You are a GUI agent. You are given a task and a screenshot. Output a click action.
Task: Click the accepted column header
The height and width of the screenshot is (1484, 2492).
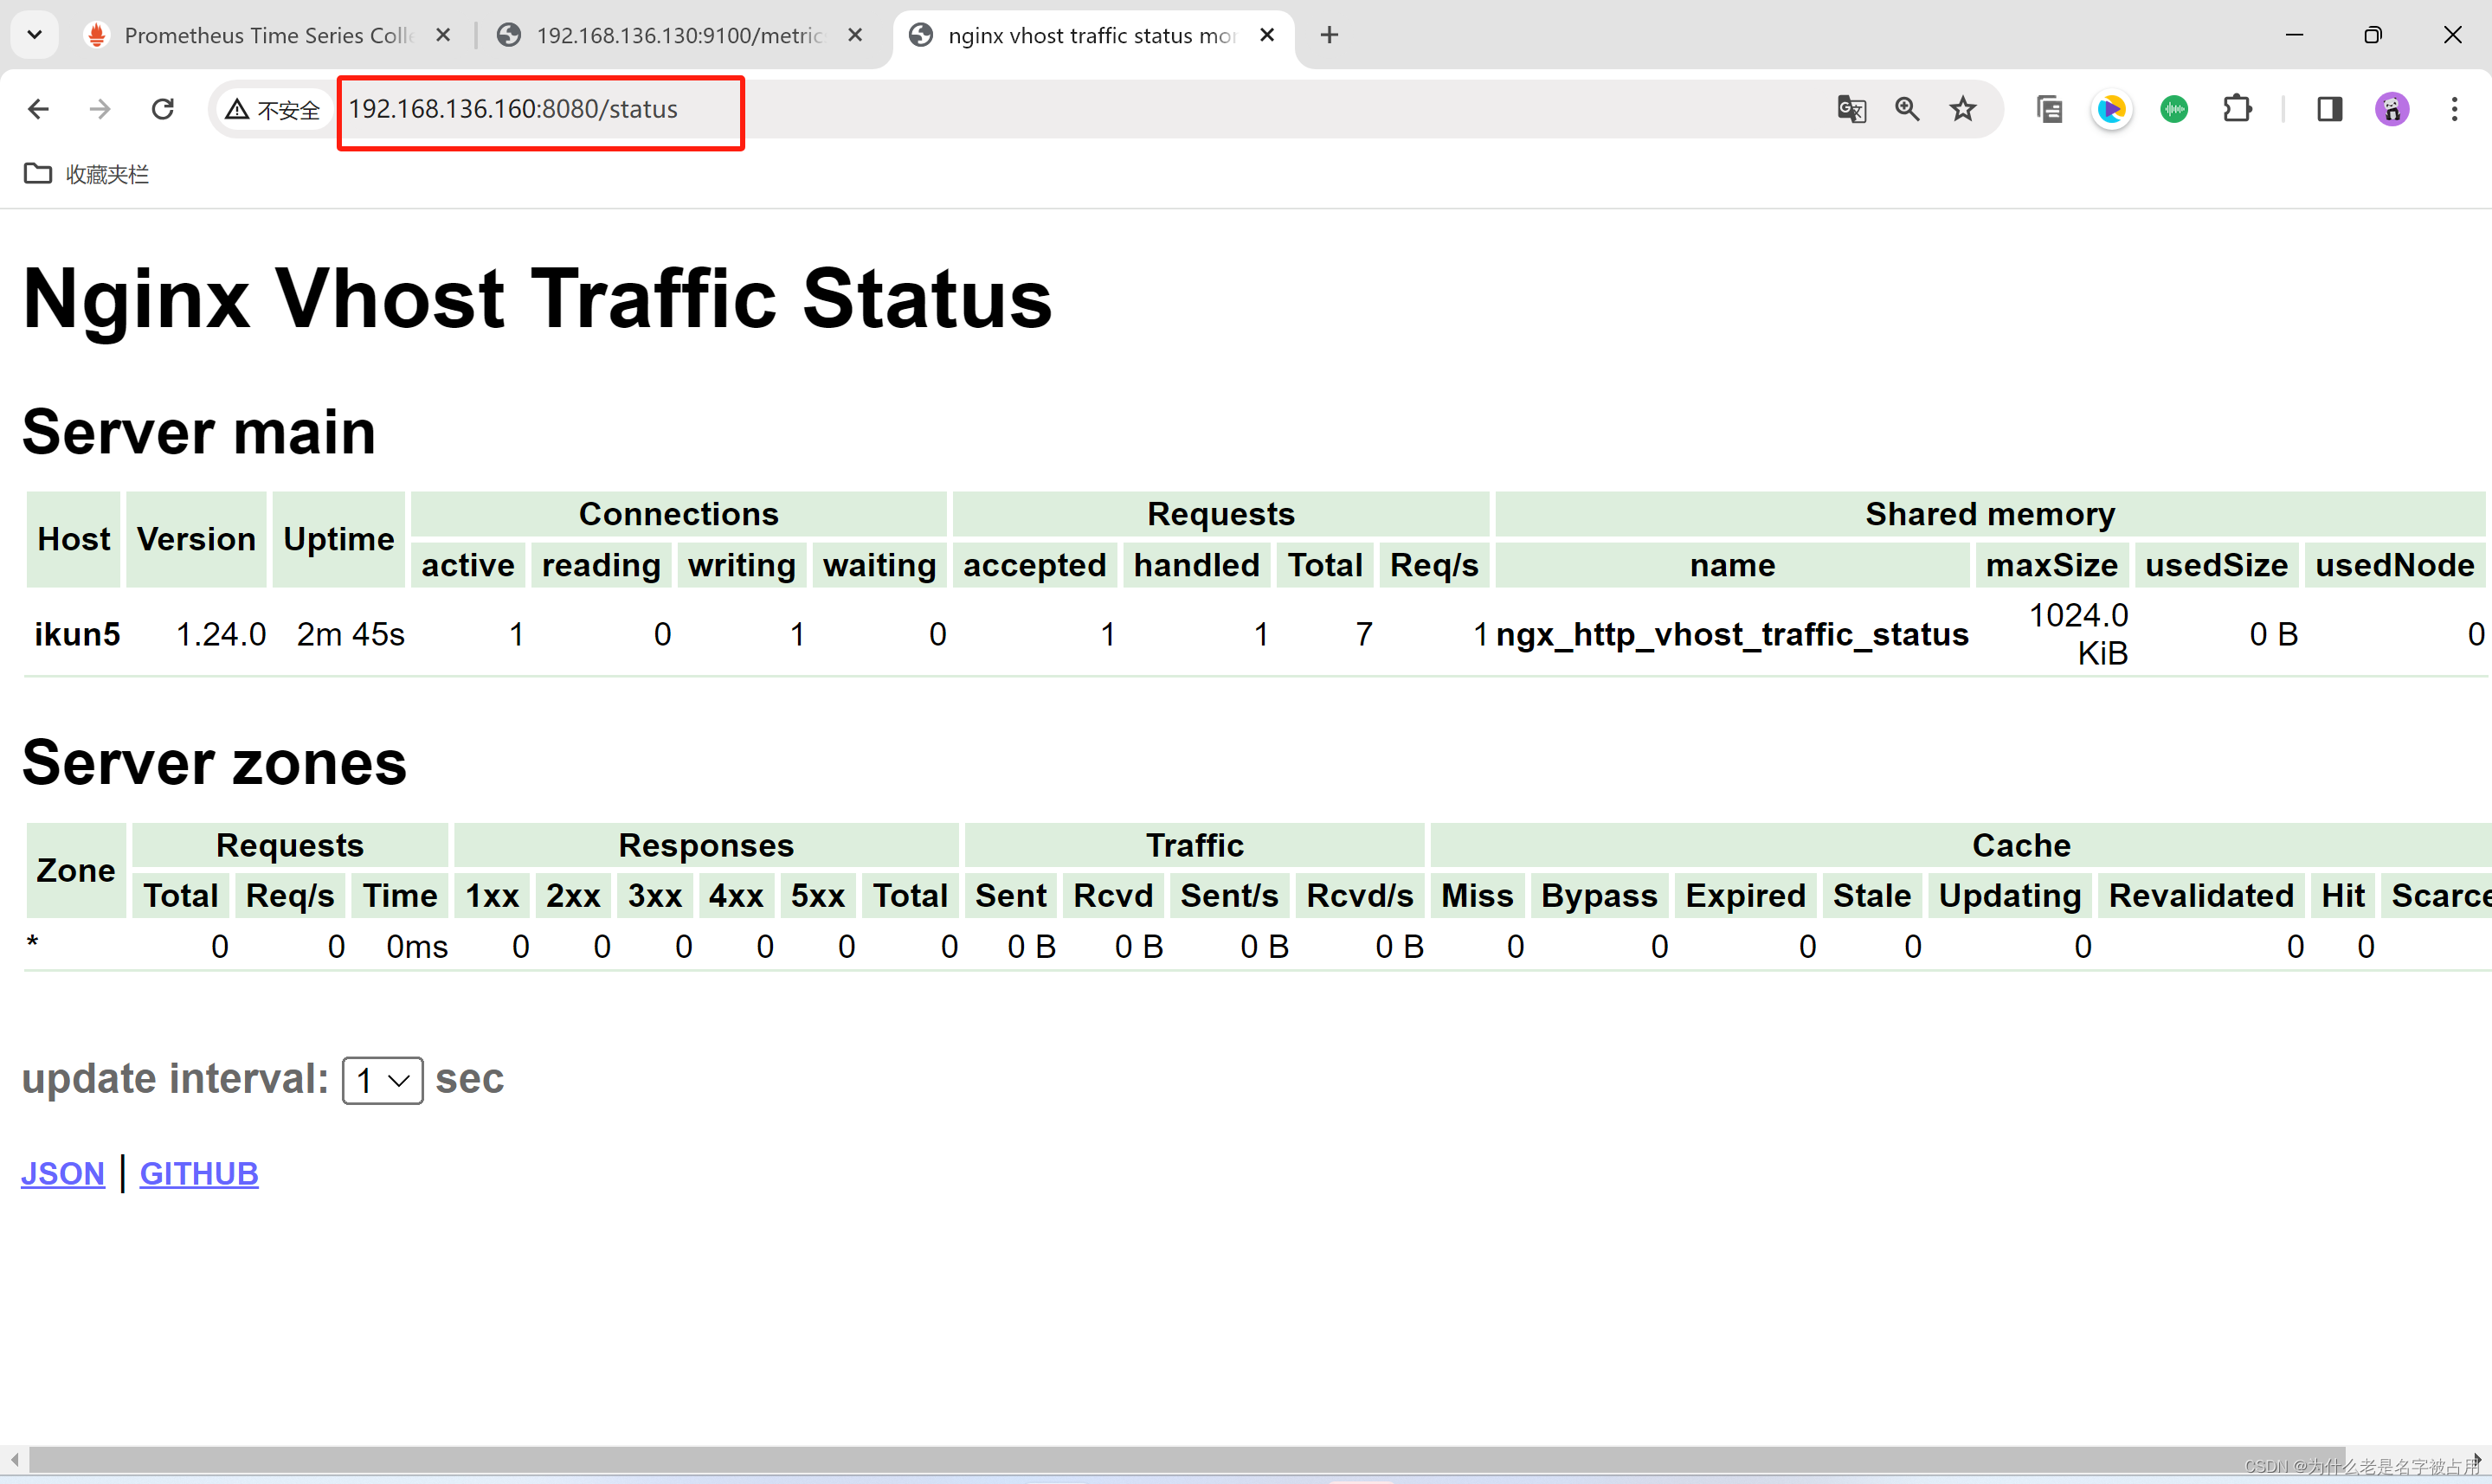[x=1035, y=565]
